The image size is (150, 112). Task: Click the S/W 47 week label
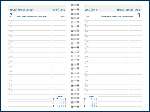[x=95, y=10]
